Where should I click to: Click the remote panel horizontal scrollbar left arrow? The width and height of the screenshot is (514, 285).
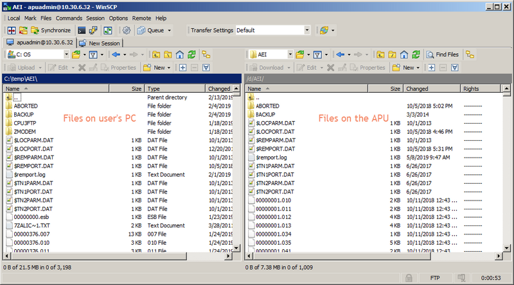(249, 256)
